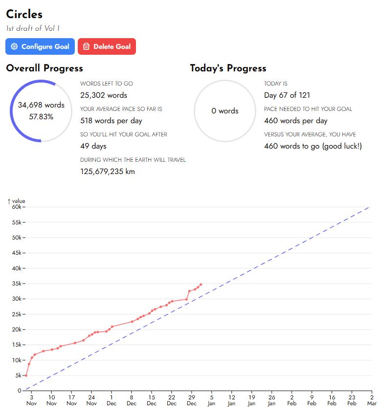Click the trash can icon in Delete Goal
The width and height of the screenshot is (380, 416).
click(x=86, y=46)
